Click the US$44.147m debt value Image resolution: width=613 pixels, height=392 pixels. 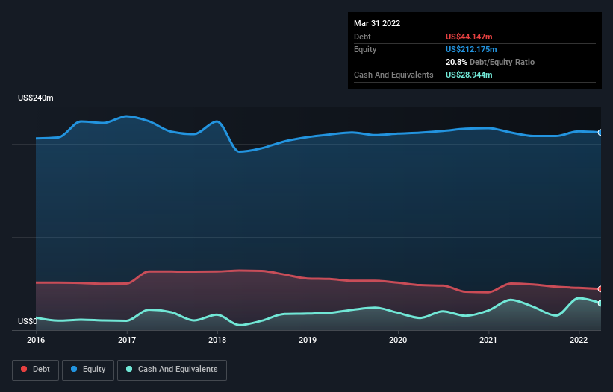click(469, 37)
